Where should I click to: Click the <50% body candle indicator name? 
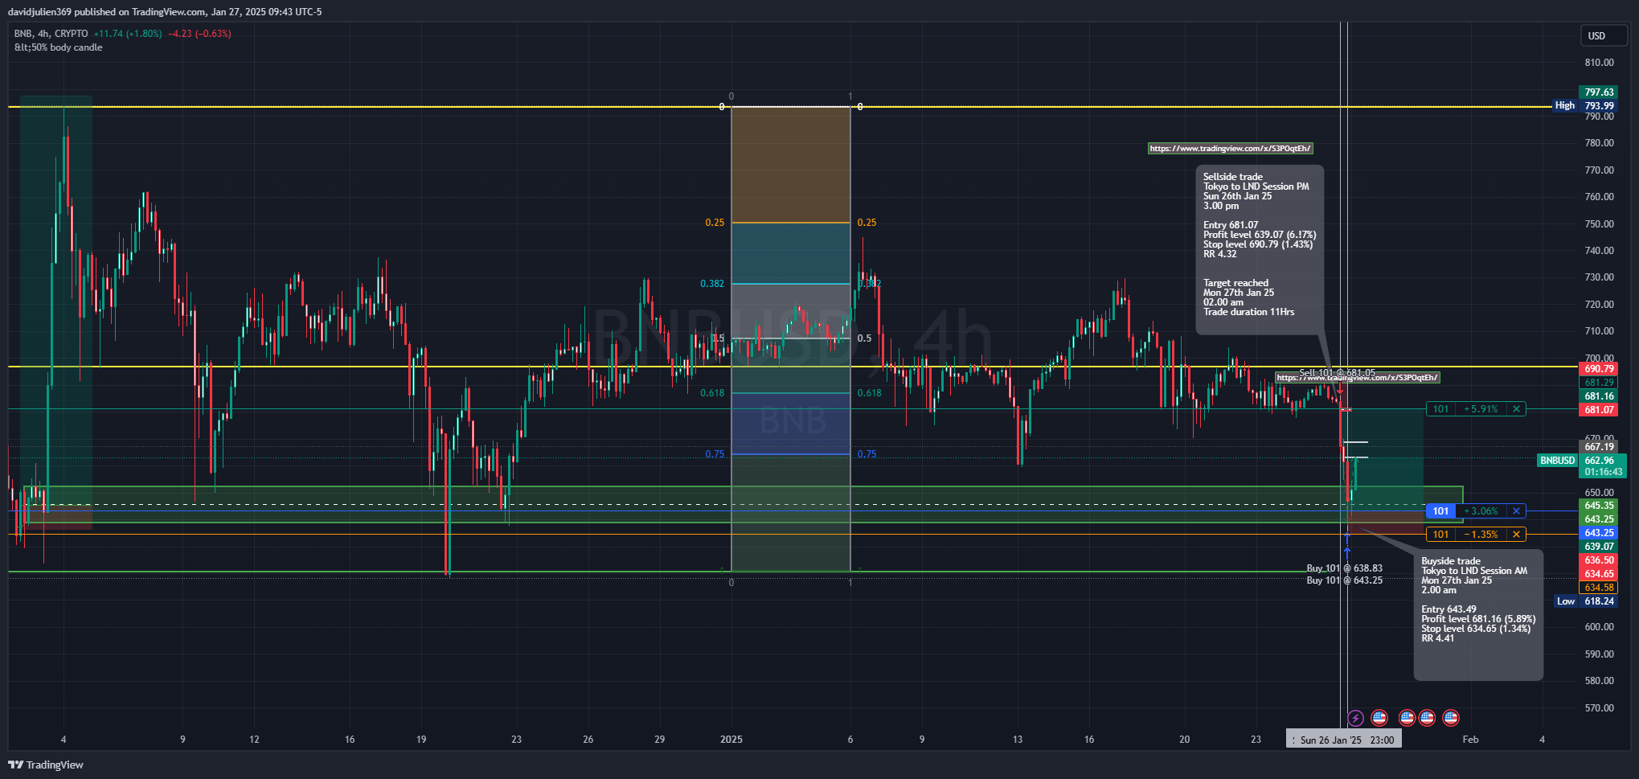pyautogui.click(x=58, y=47)
